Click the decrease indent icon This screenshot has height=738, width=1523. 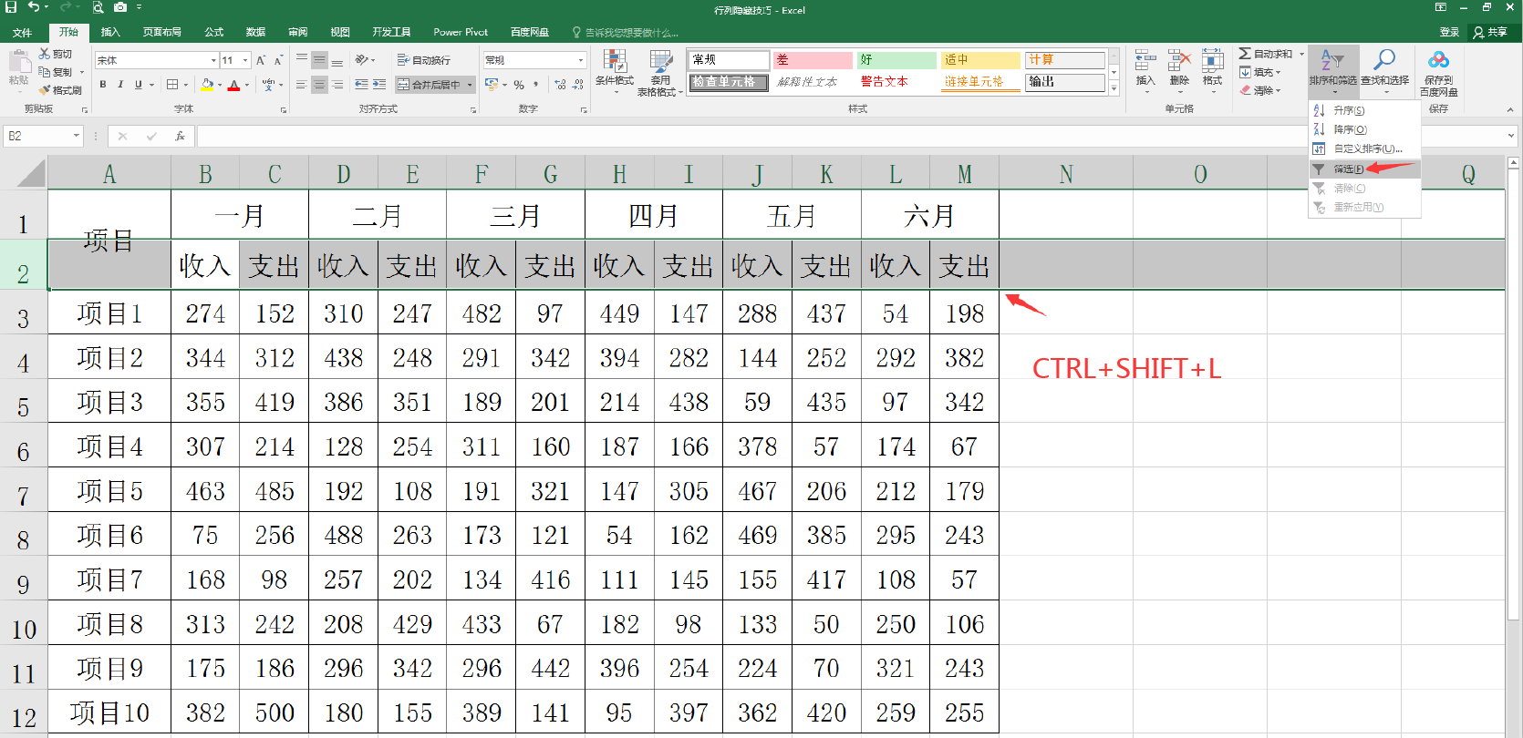(x=361, y=85)
